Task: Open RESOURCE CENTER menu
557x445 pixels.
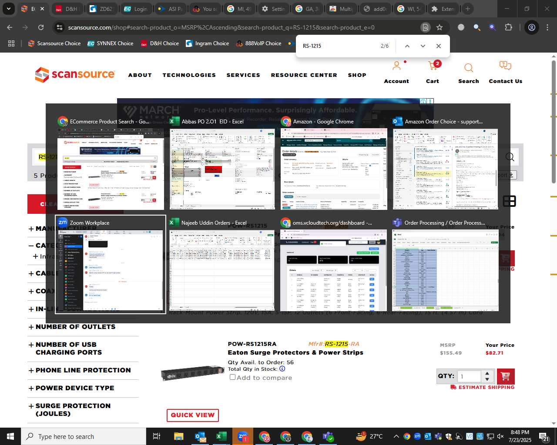Action: (x=304, y=75)
